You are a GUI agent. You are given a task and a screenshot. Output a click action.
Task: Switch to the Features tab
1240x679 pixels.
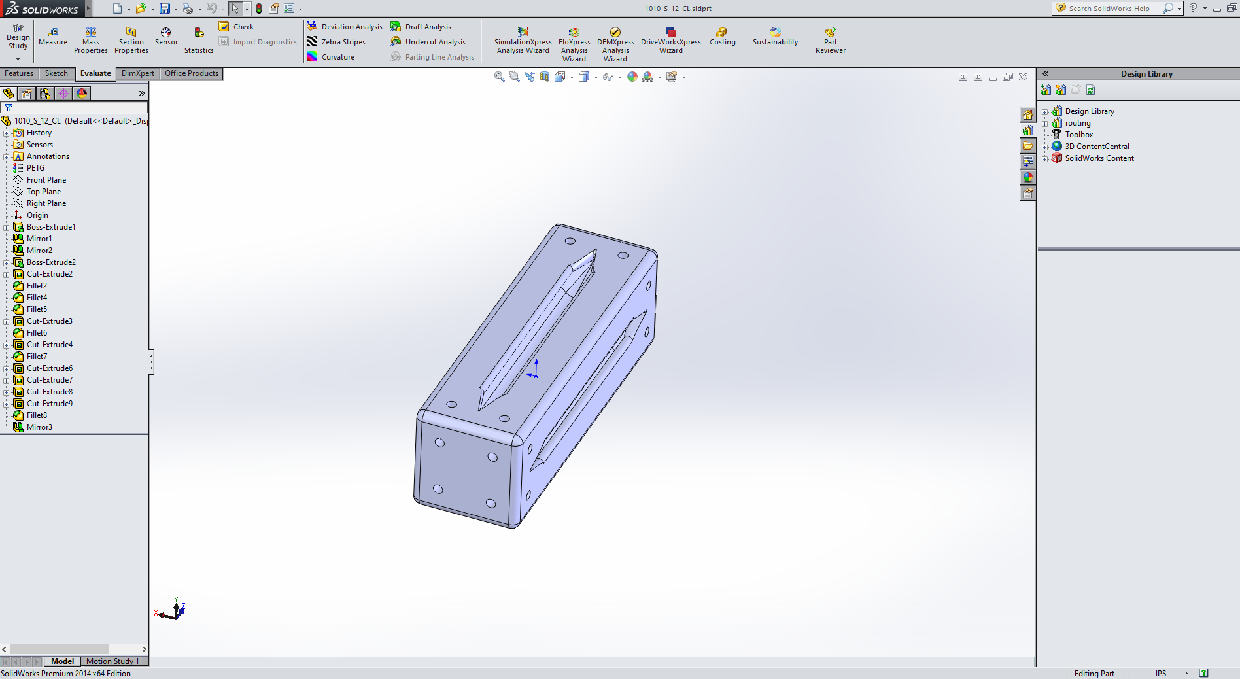[19, 73]
